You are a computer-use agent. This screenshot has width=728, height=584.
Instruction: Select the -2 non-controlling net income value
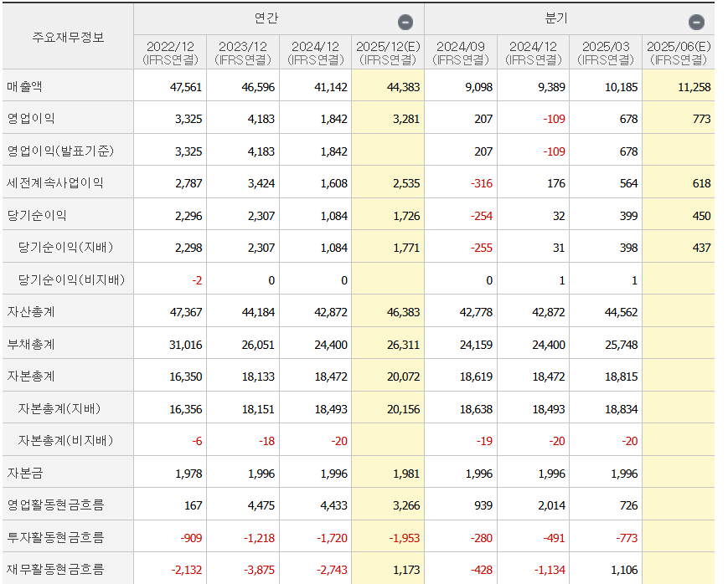click(197, 280)
